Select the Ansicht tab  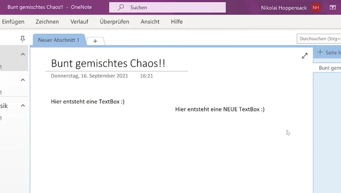tap(150, 22)
